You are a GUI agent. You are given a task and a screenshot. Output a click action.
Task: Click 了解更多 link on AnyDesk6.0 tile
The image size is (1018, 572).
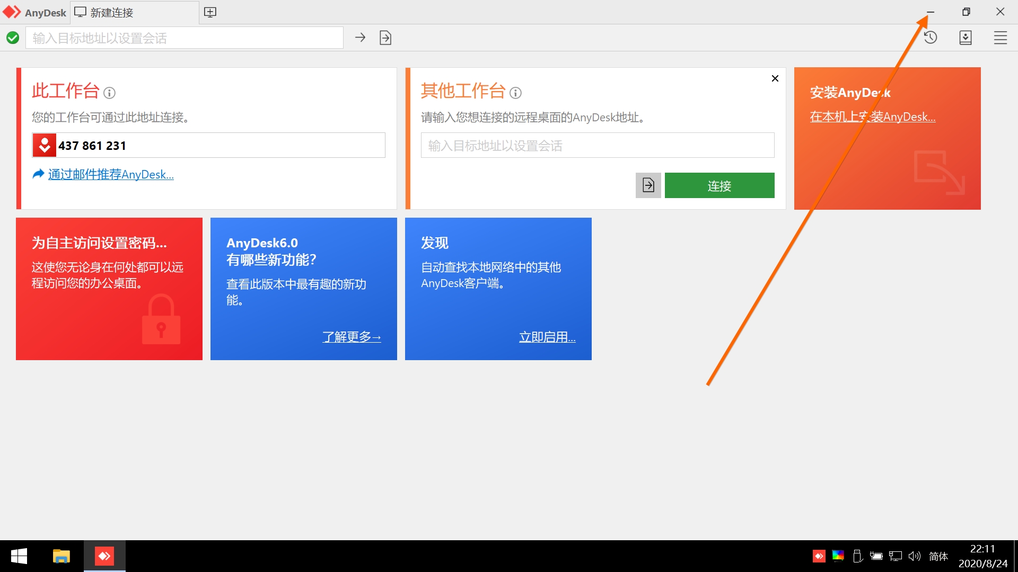point(352,337)
